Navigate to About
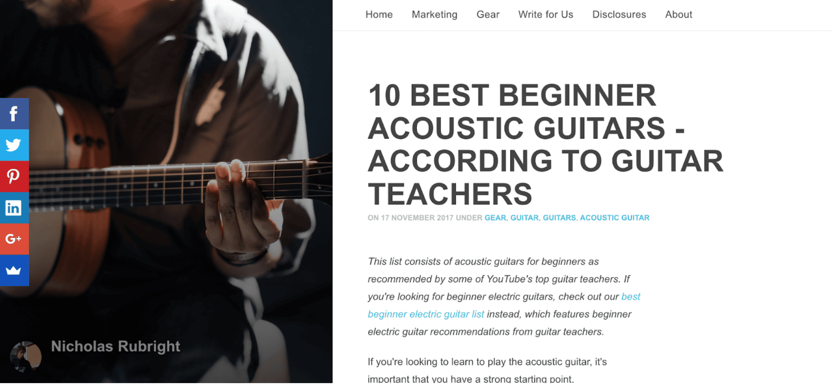 coord(679,15)
